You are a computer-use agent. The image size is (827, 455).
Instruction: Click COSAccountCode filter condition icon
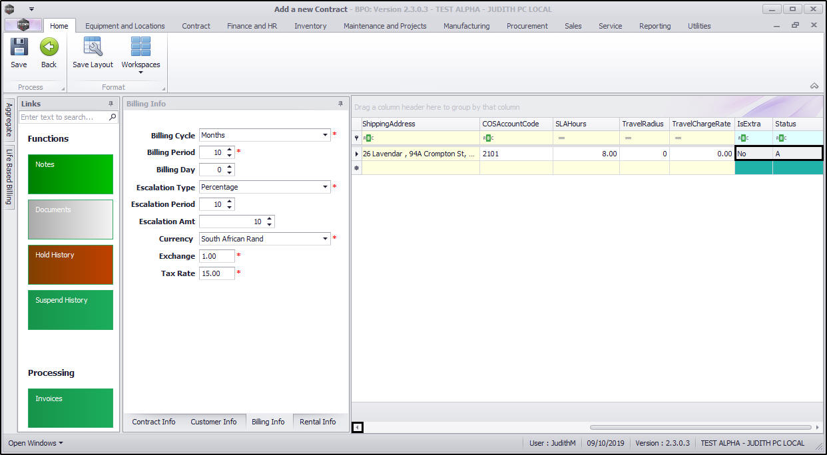[x=488, y=138]
